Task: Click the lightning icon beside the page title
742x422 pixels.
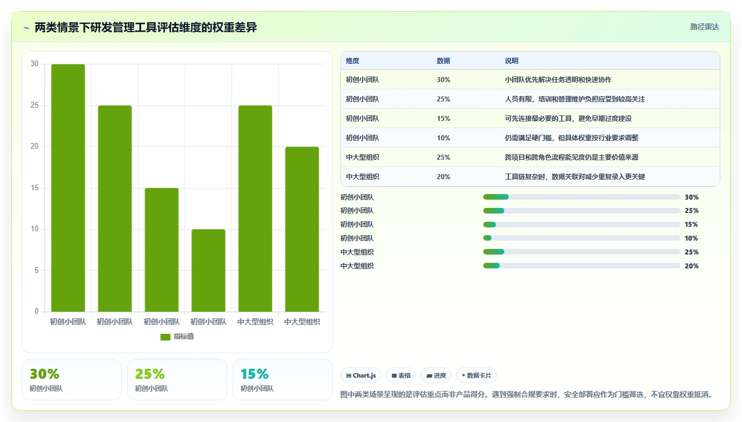Action: (27, 27)
